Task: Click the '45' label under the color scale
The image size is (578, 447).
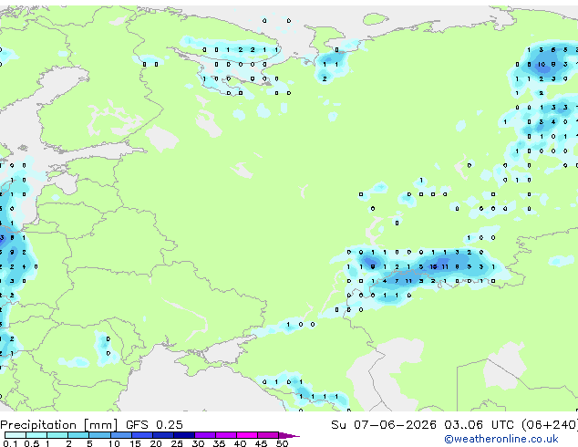Action: 261,443
